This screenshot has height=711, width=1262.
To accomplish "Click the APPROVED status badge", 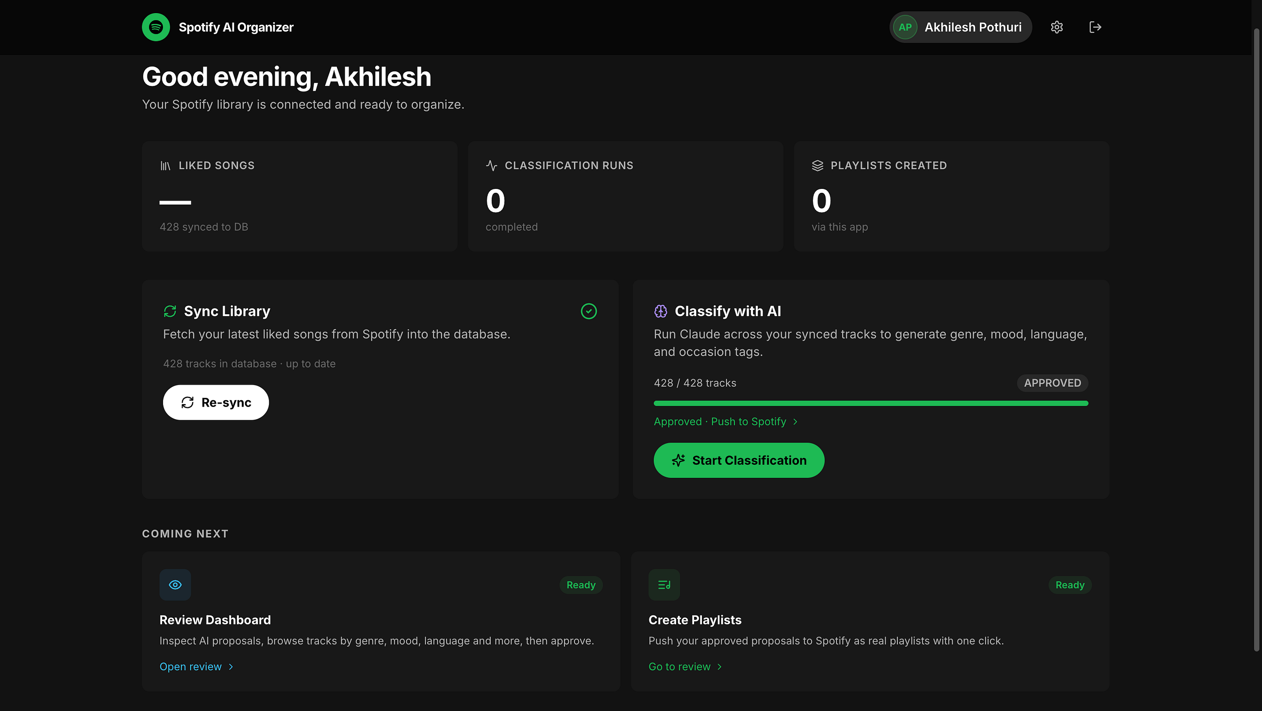I will point(1052,383).
